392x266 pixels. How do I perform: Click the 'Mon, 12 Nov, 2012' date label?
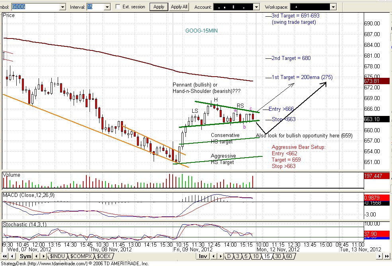tap(278, 249)
